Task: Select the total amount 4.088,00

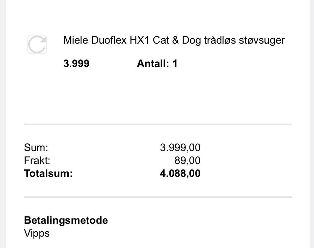Action: click(x=180, y=173)
